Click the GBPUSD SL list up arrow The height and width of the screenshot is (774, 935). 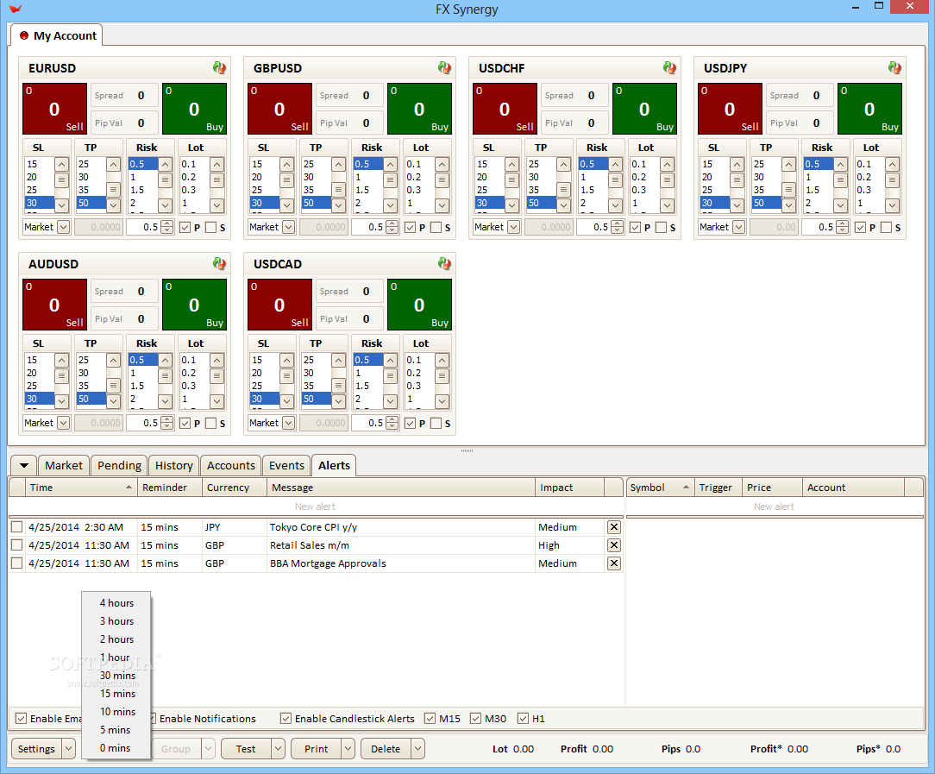pyautogui.click(x=287, y=164)
